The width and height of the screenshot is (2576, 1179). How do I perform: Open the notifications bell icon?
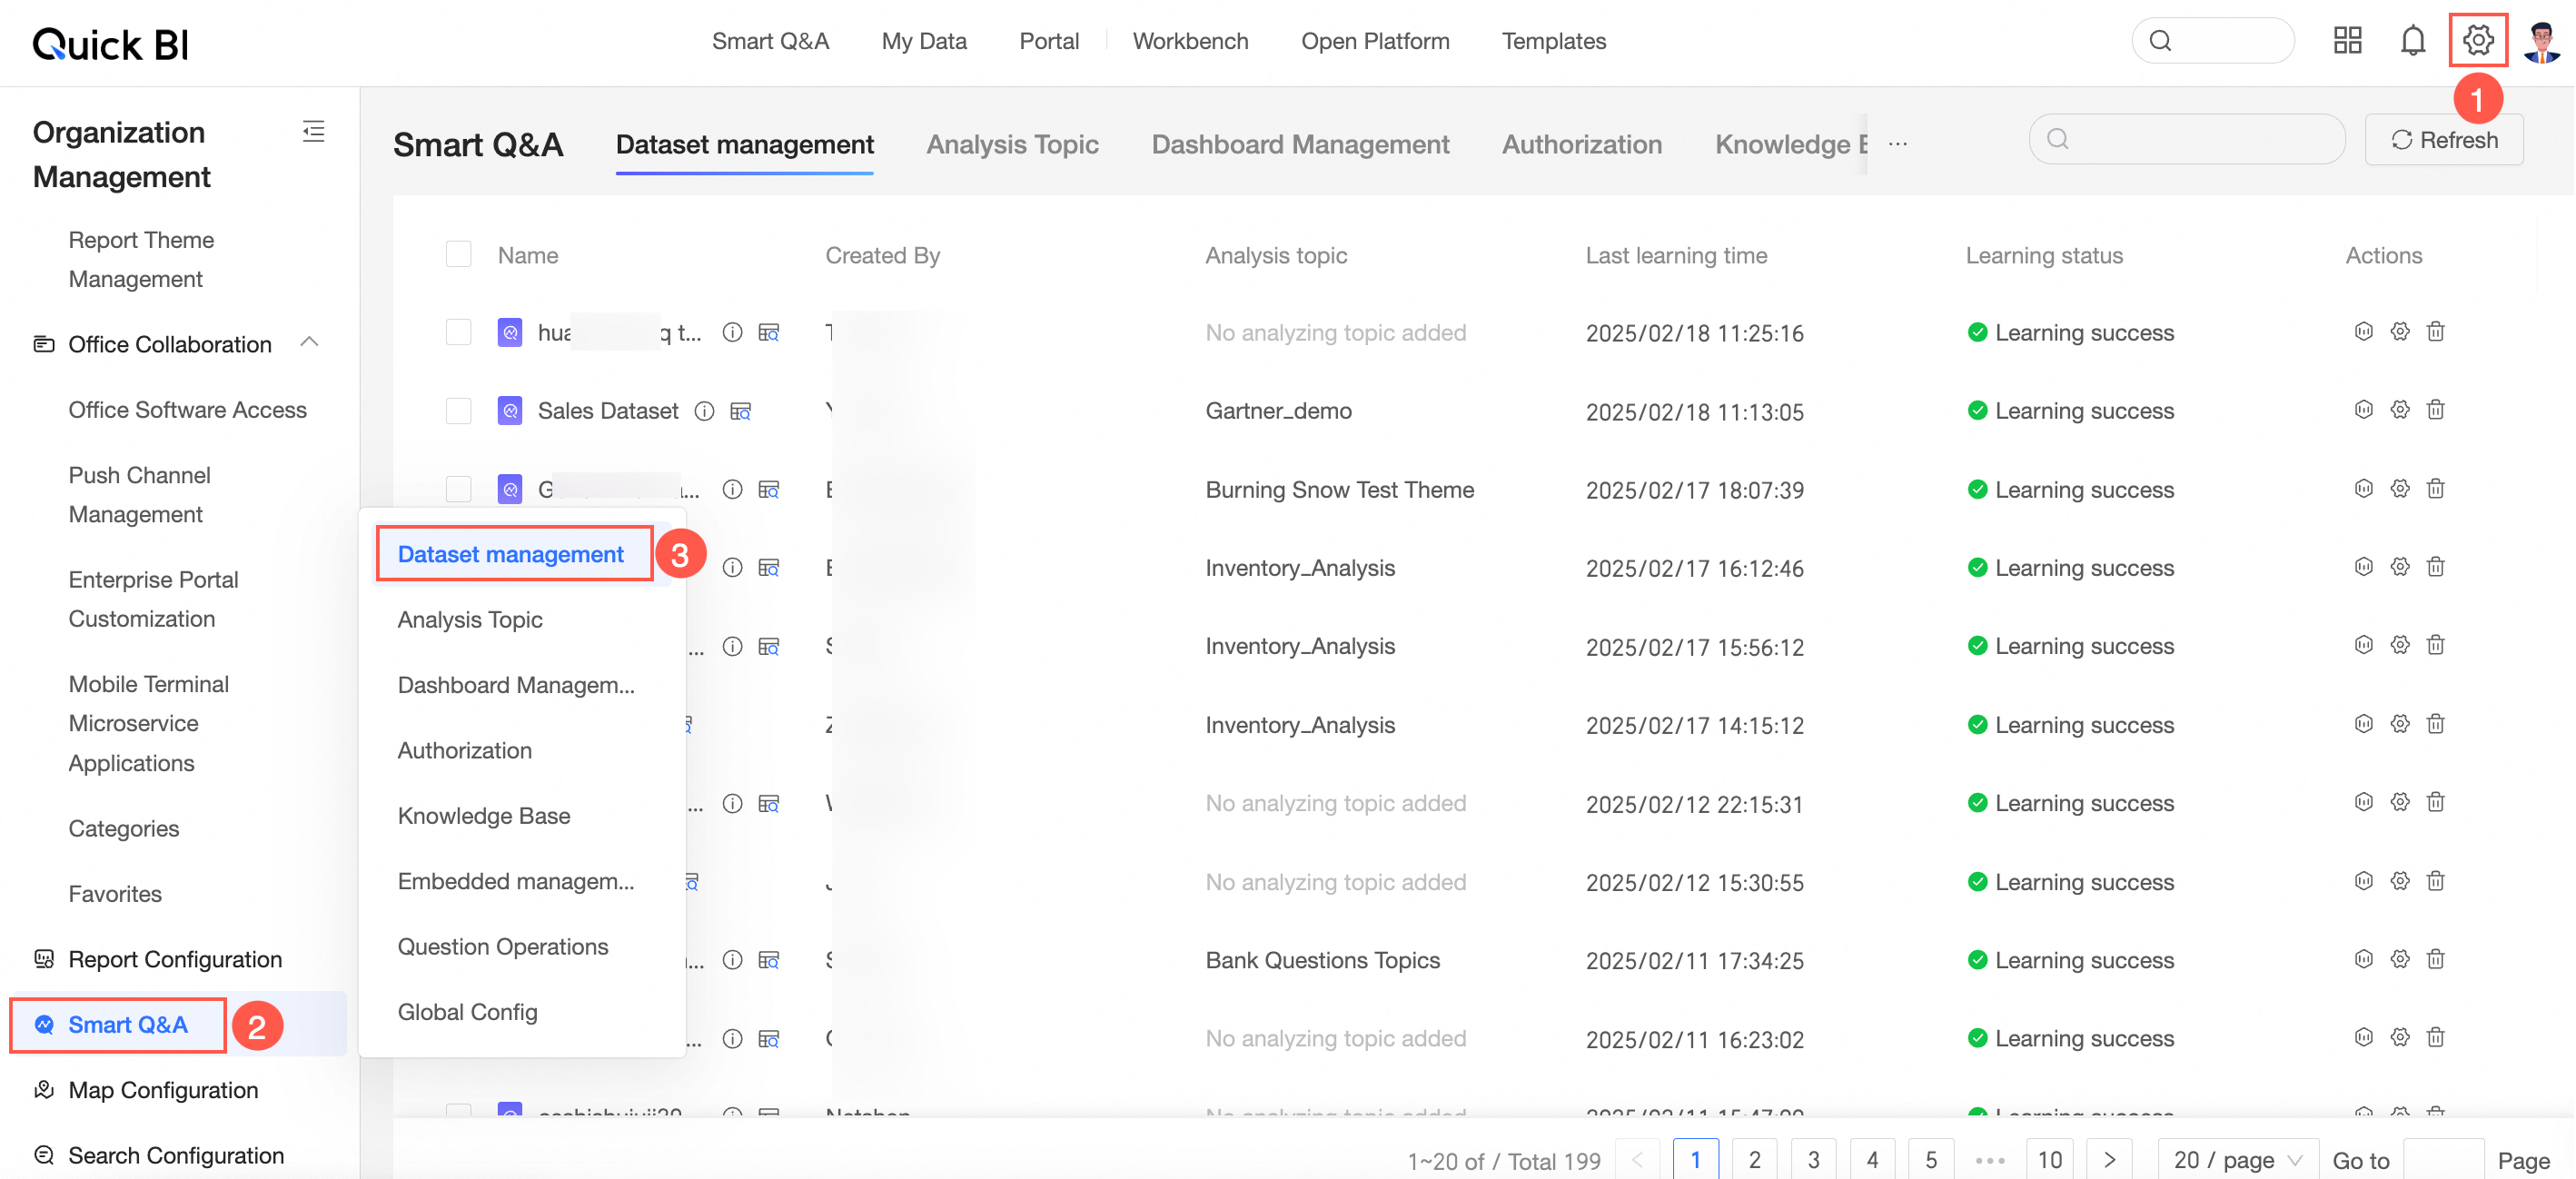[2413, 40]
